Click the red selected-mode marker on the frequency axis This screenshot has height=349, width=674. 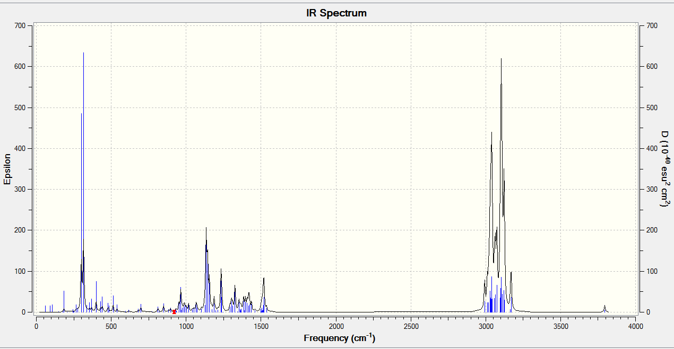point(174,312)
